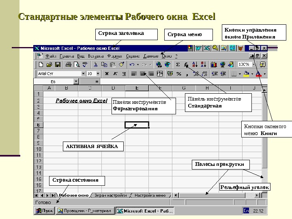The image size is (292, 219).
Task: Expand the font size 10 dropdown
Action: (x=98, y=74)
